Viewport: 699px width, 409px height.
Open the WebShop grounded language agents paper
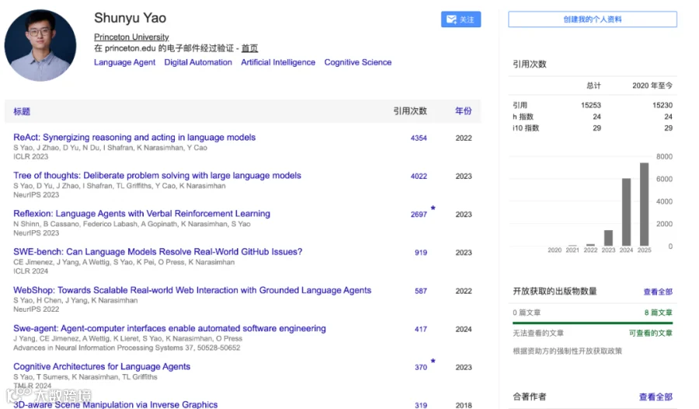[x=192, y=290]
